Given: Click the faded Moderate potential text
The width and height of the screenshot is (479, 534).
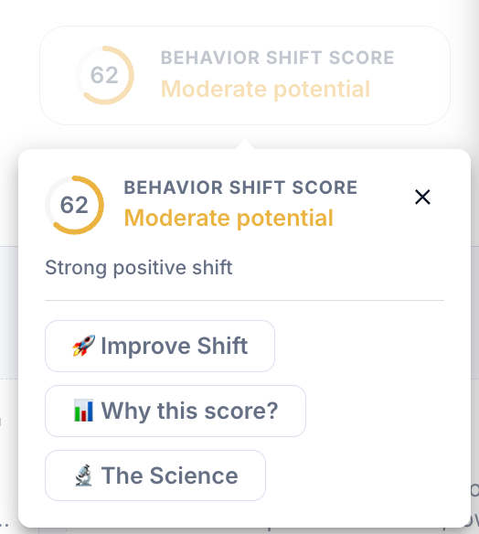Looking at the screenshot, I should pyautogui.click(x=265, y=90).
